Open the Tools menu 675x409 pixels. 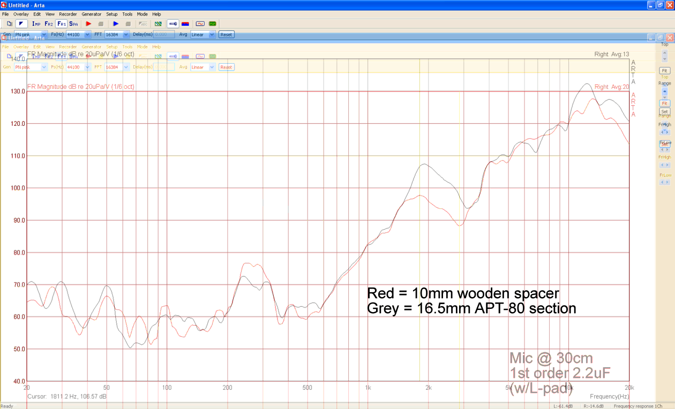127,14
